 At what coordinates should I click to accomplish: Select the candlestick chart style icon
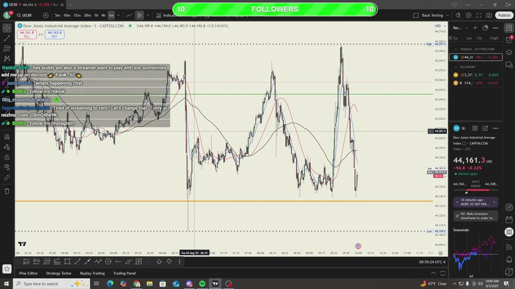pos(139,15)
